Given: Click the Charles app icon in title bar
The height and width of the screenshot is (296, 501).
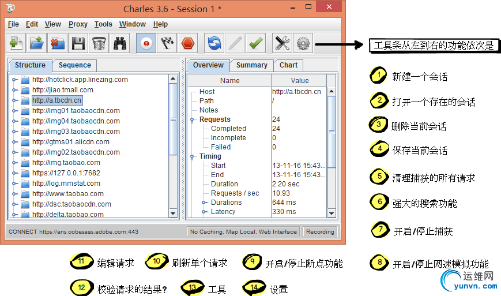Looking at the screenshot, I should click(x=10, y=9).
